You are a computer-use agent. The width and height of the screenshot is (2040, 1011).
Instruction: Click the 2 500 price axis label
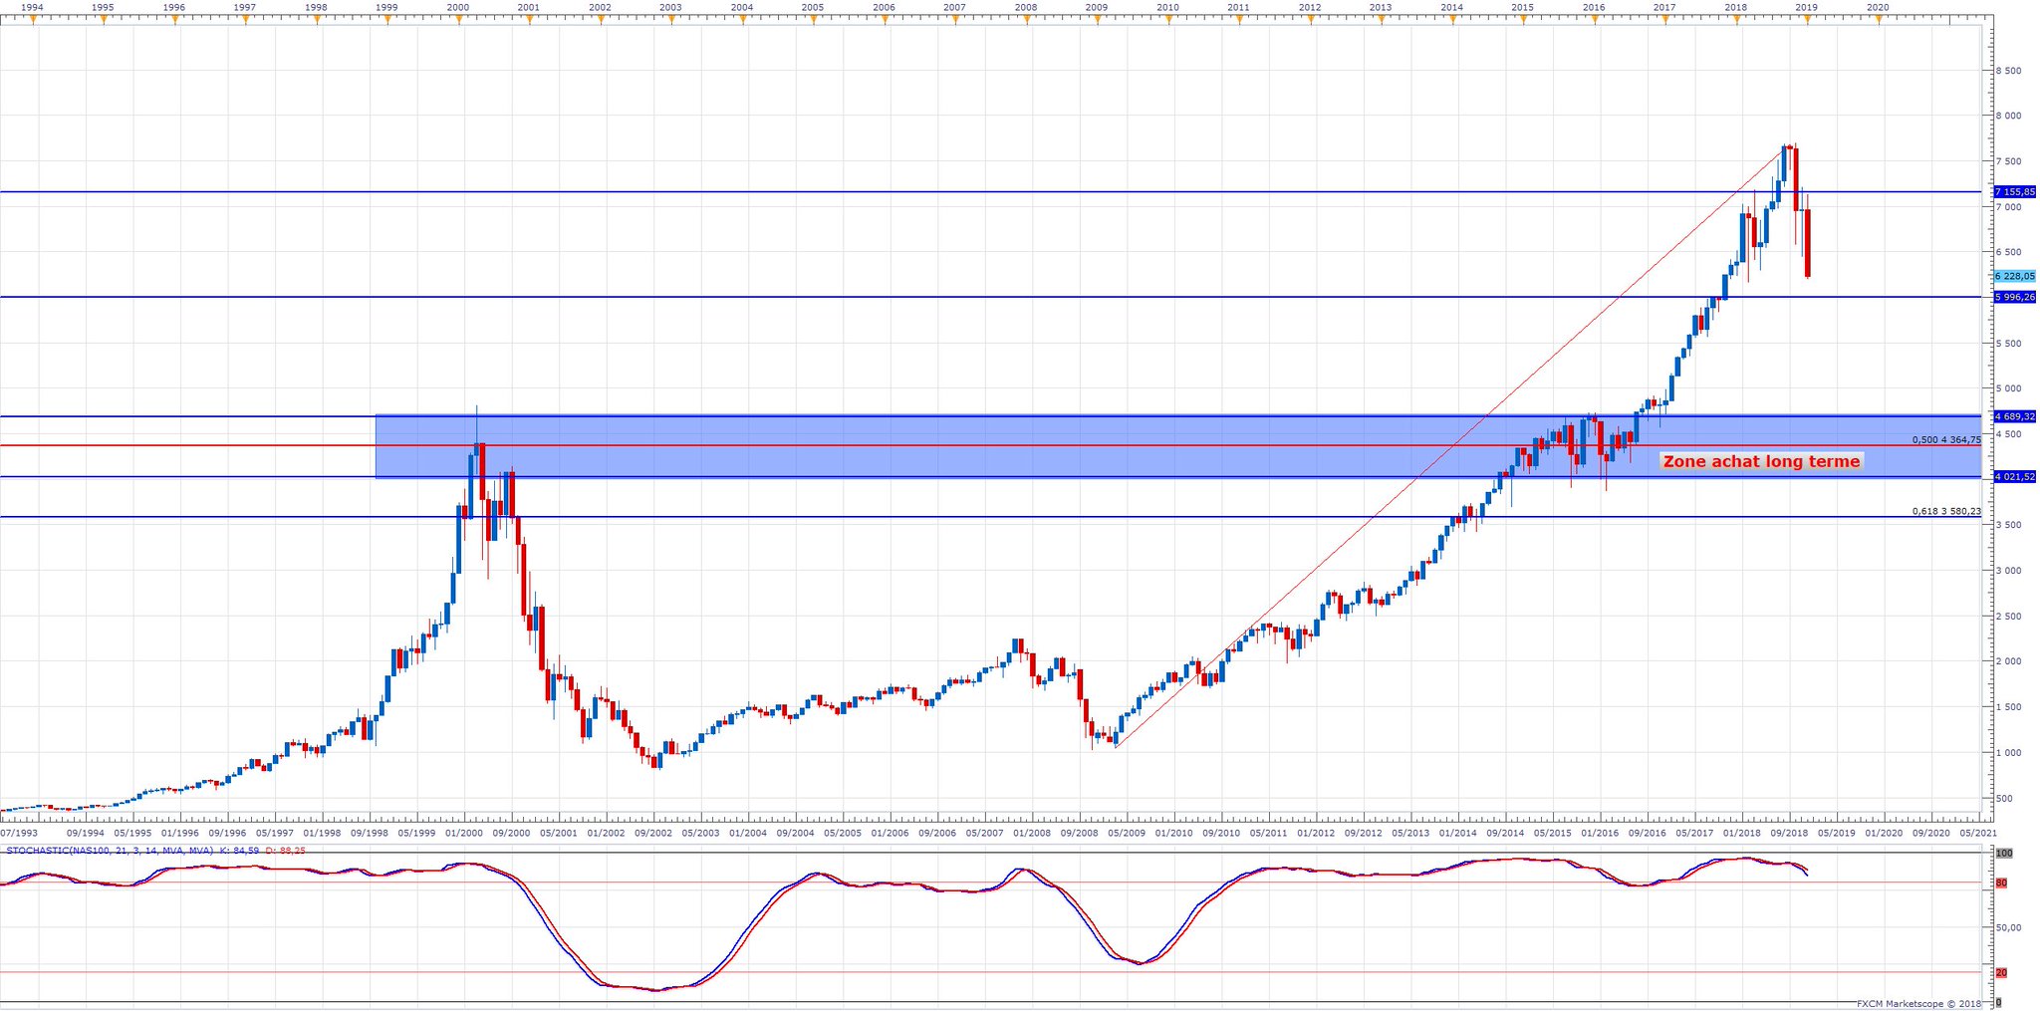2007,617
